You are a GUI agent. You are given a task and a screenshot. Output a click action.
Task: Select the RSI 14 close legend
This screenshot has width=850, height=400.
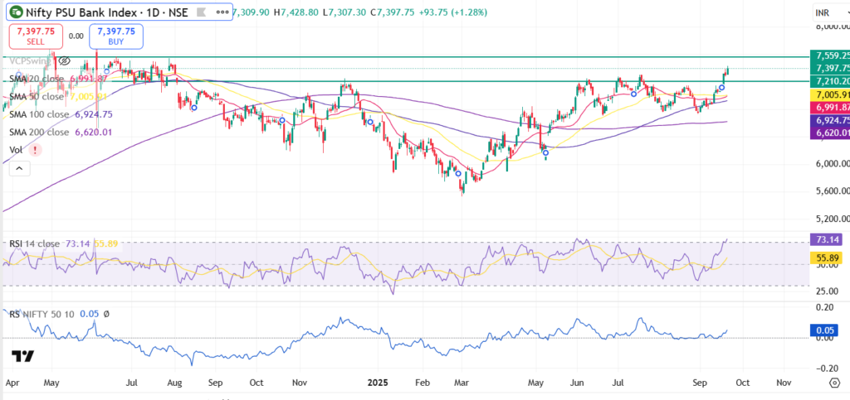point(61,243)
